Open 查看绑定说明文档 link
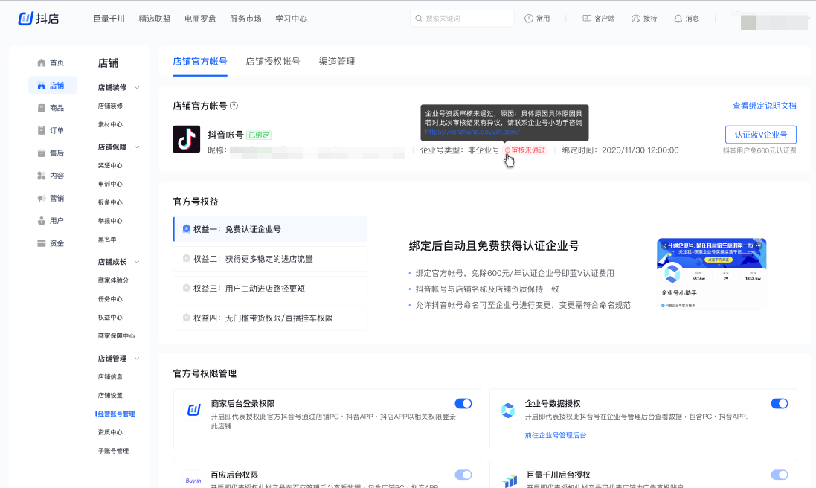Screen dimensions: 816x488 (764, 106)
